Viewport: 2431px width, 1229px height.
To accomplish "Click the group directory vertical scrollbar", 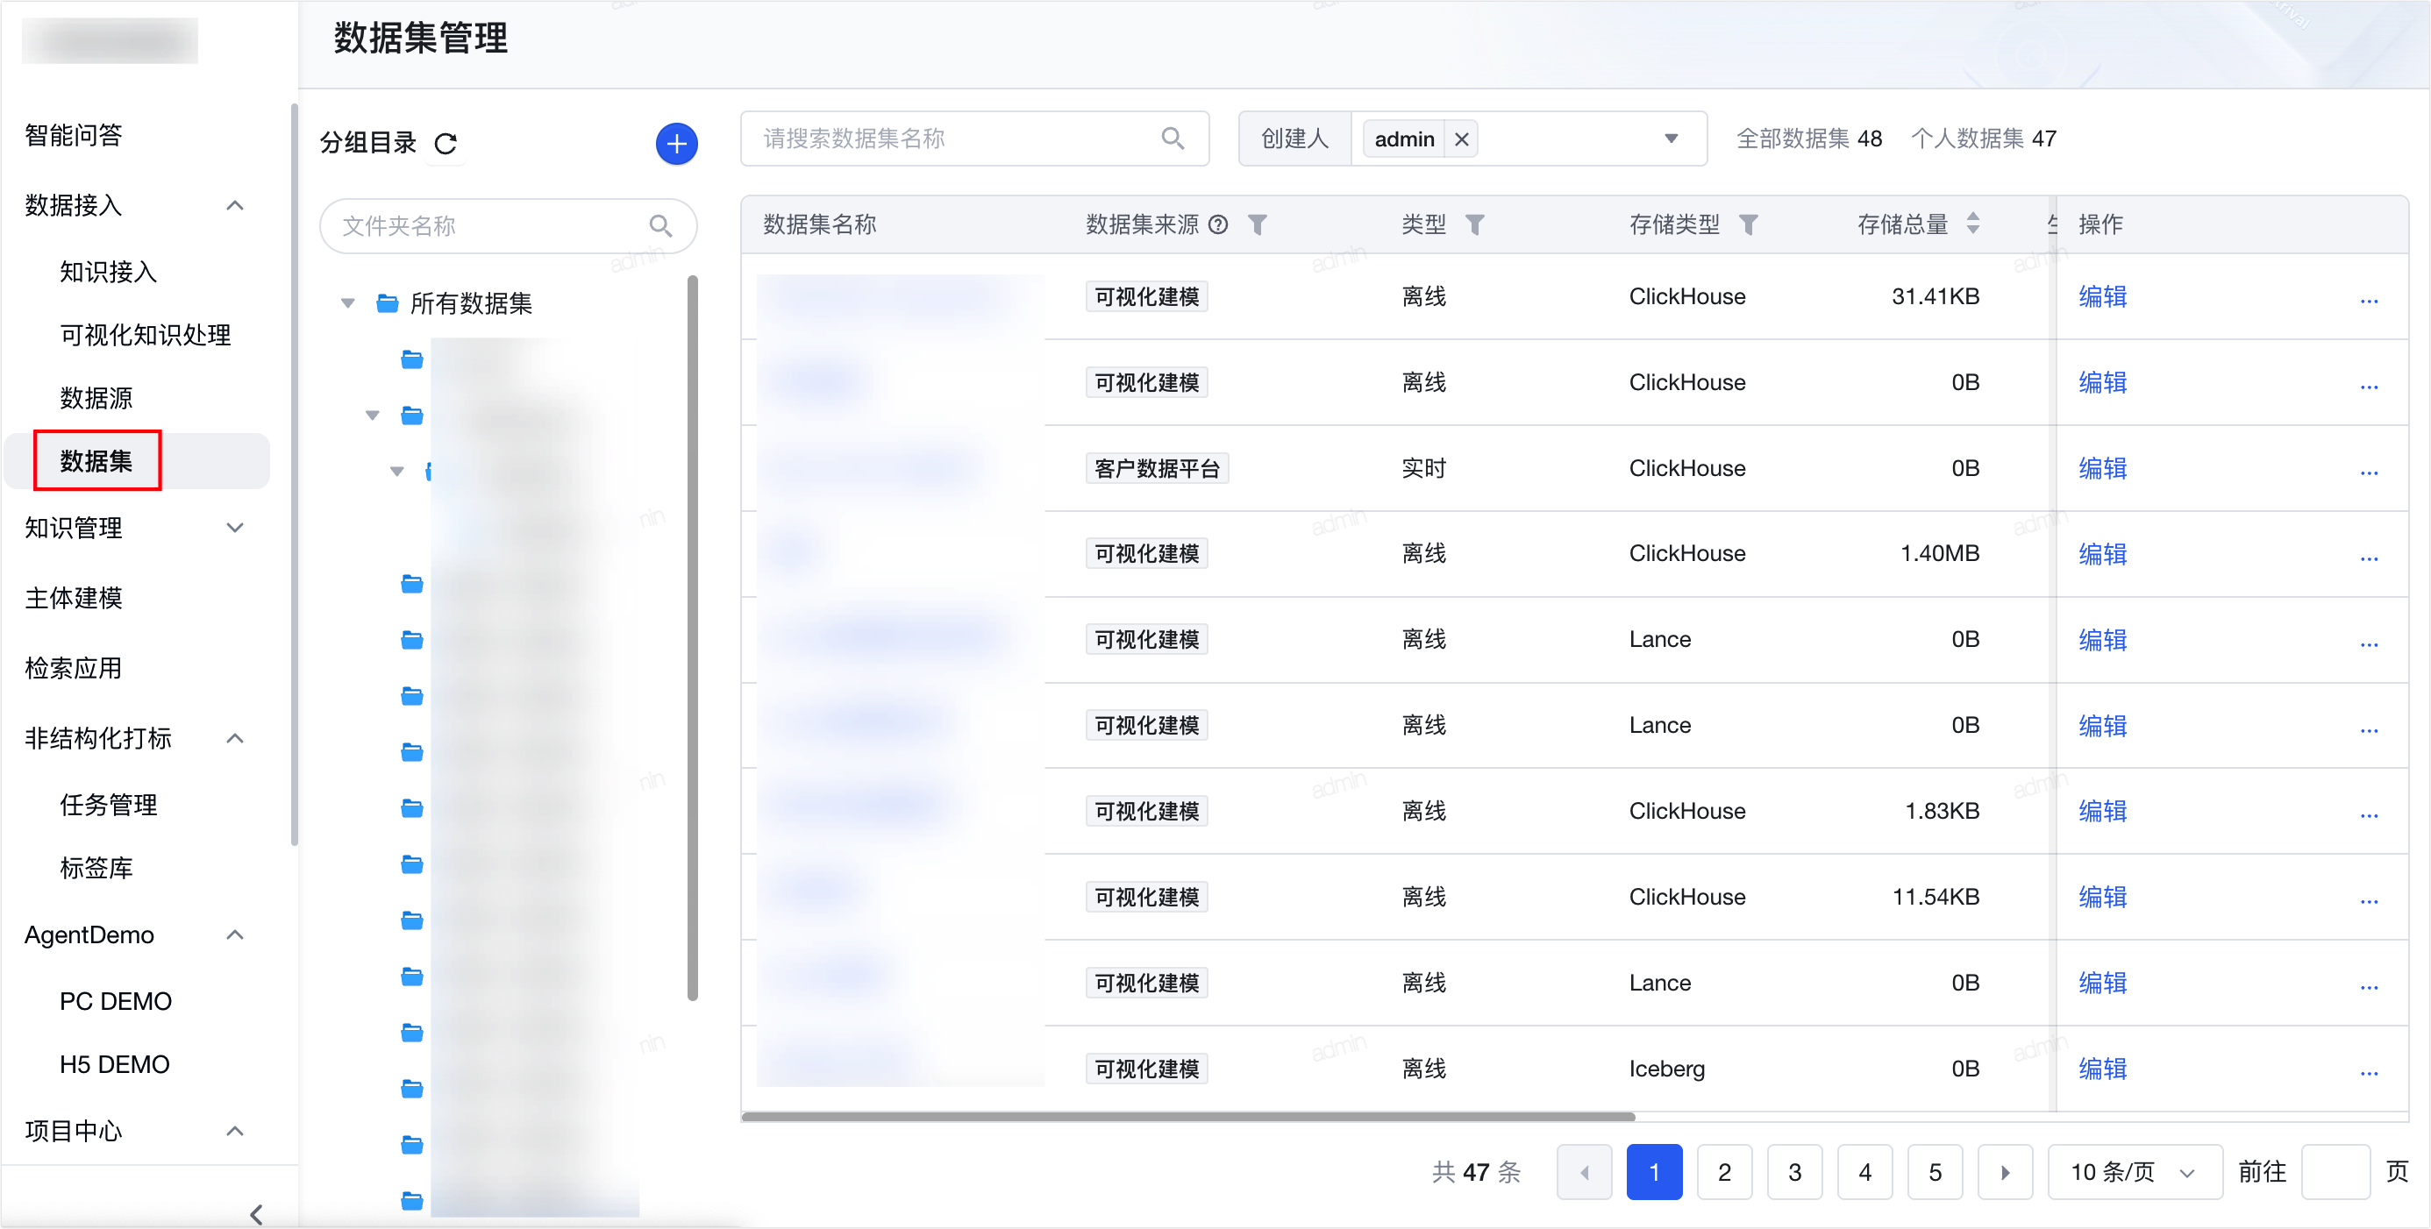I will click(x=693, y=637).
